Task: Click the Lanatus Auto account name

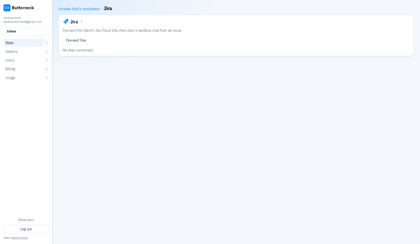Action: point(12,18)
